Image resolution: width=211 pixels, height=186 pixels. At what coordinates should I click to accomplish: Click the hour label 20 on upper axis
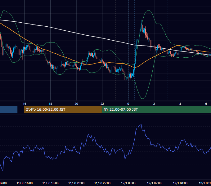tap(76, 104)
